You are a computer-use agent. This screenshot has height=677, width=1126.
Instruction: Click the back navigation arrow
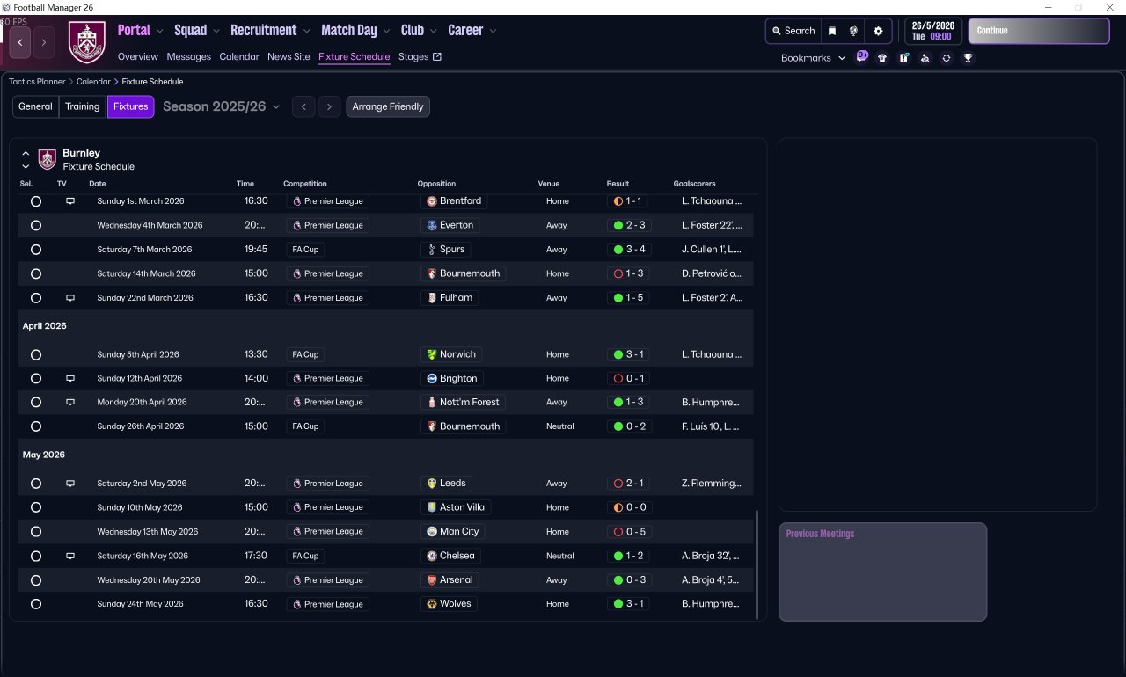point(19,42)
